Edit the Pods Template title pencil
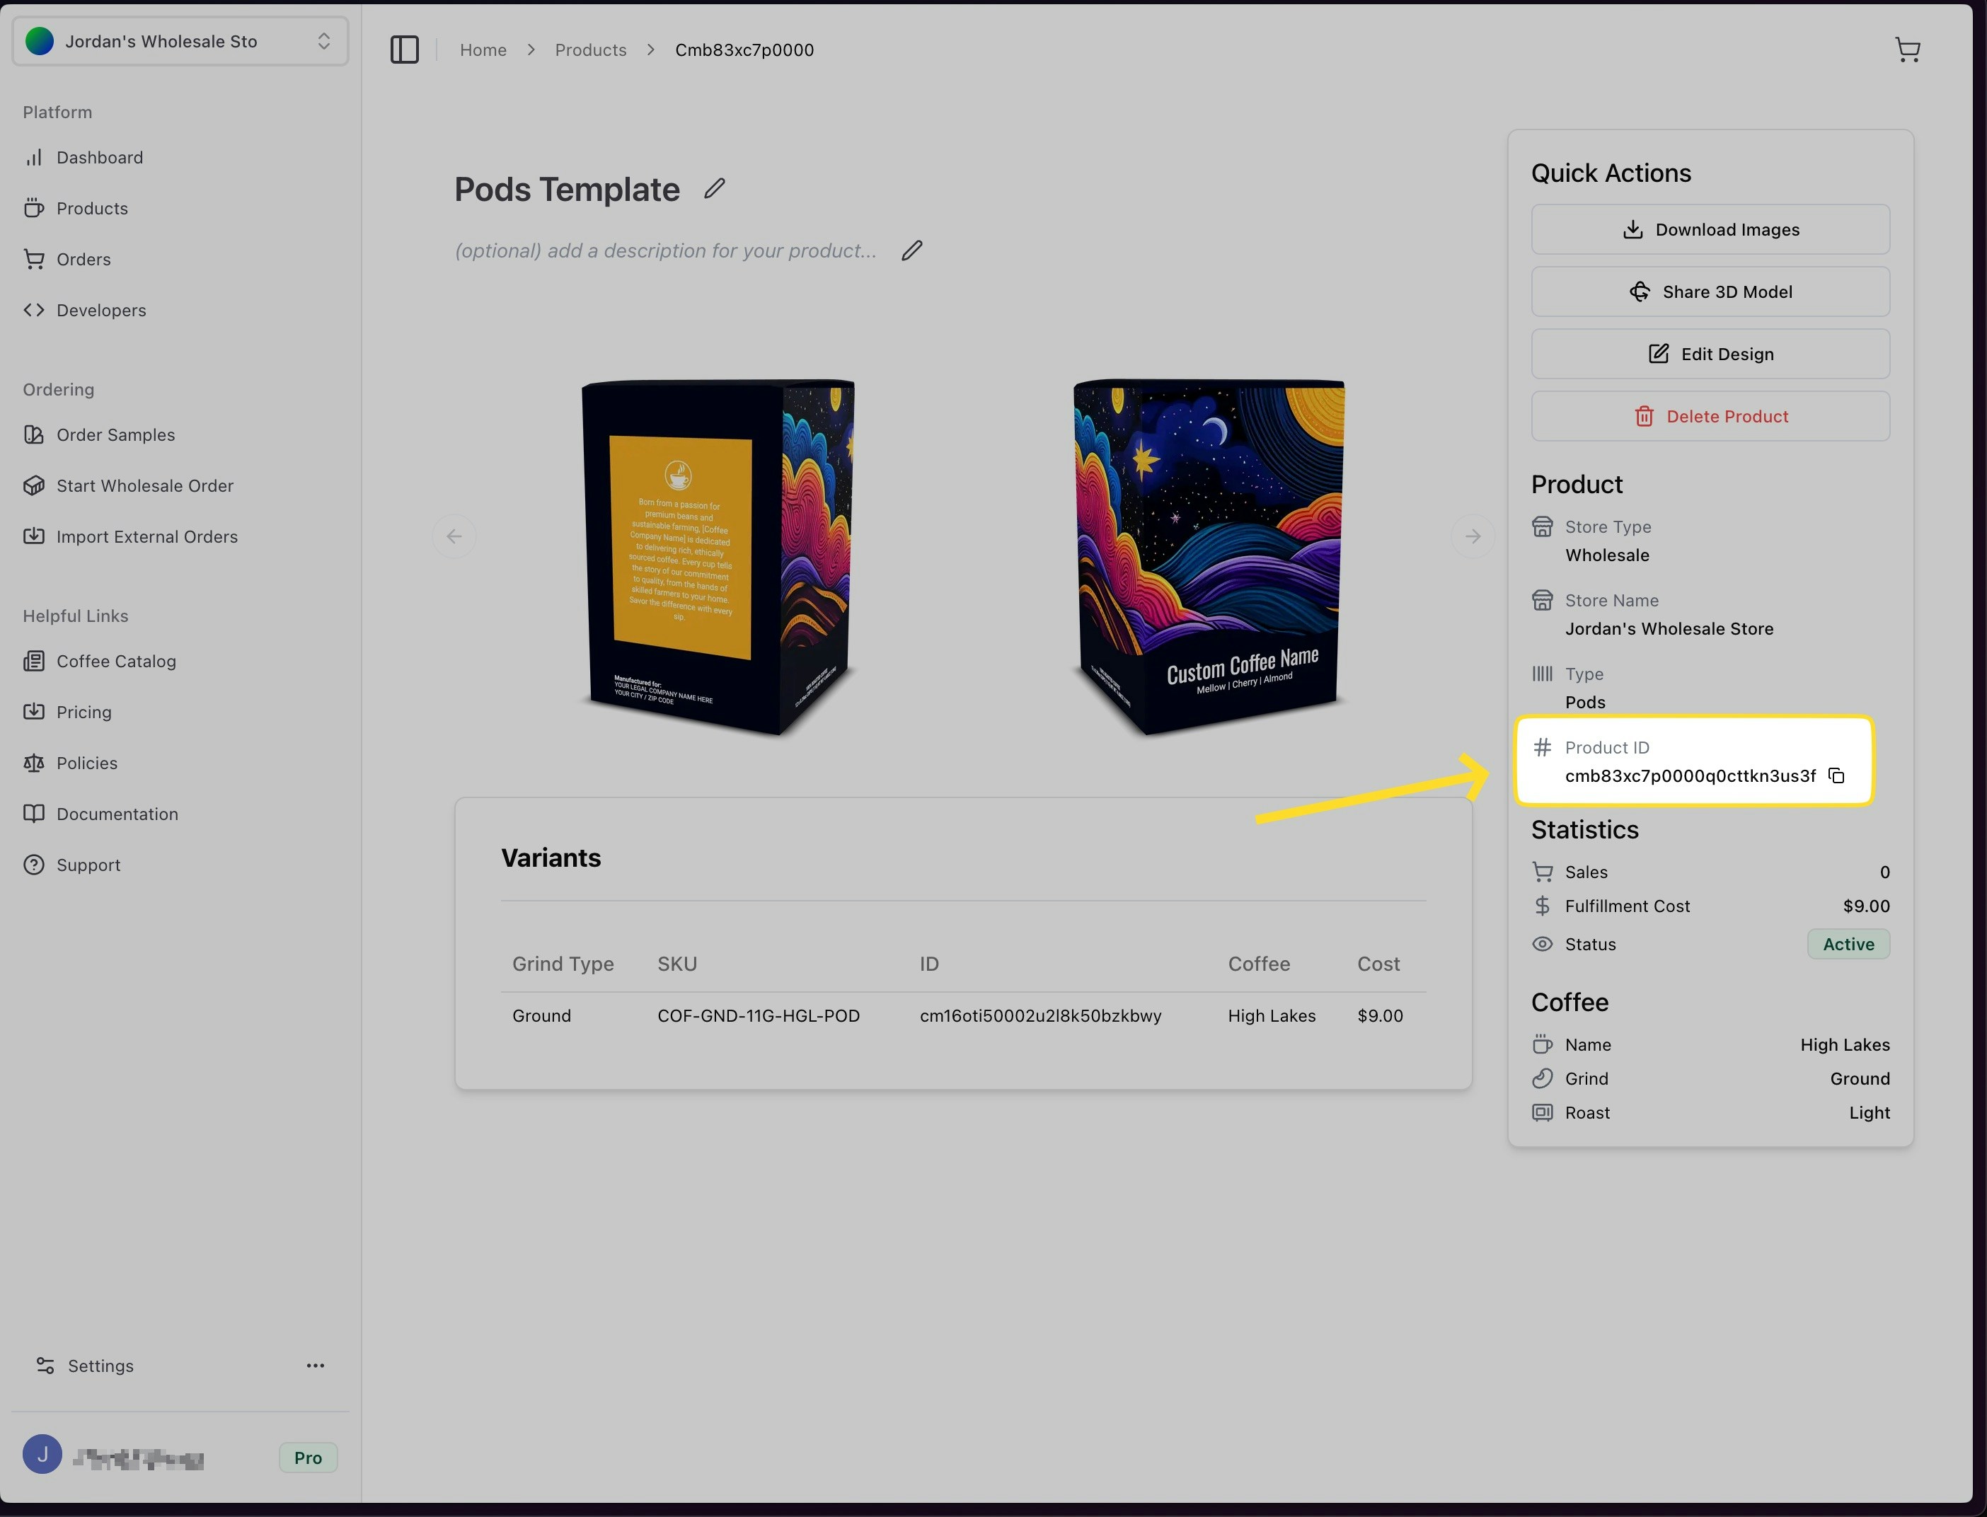This screenshot has height=1517, width=1987. tap(715, 189)
